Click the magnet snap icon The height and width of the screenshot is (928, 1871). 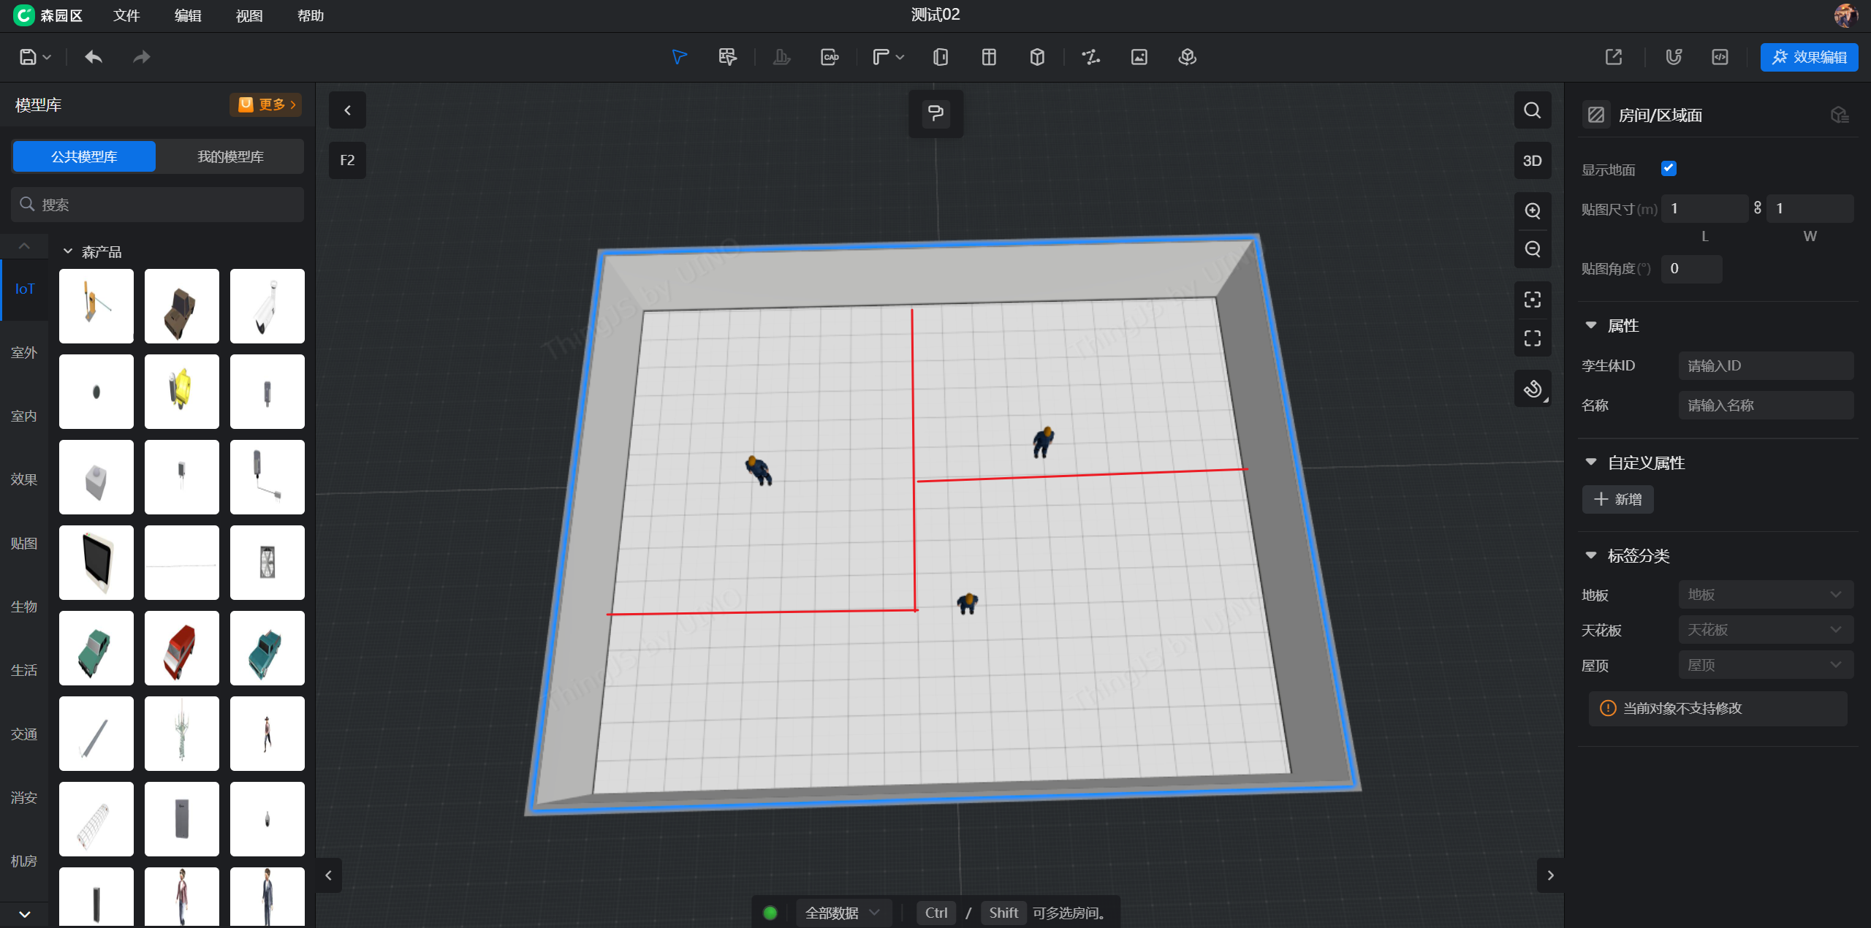tap(1674, 57)
